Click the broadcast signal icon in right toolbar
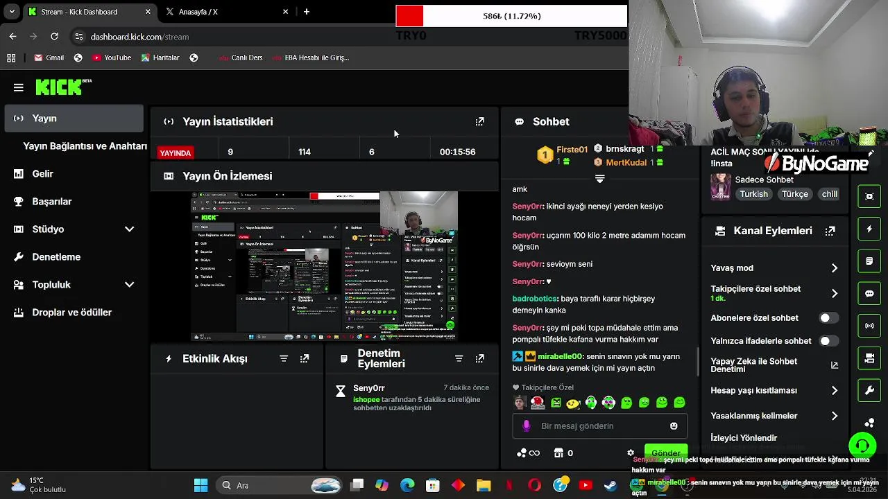The height and width of the screenshot is (499, 888). 869,326
